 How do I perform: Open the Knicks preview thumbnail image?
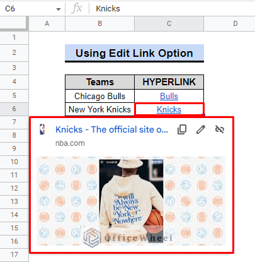pyautogui.click(x=131, y=201)
